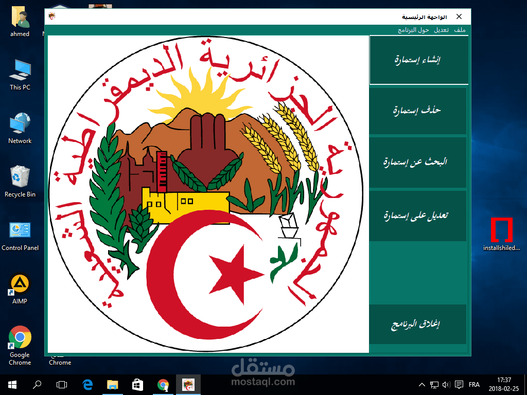Click the running emblem app in taskbar

tap(188, 385)
